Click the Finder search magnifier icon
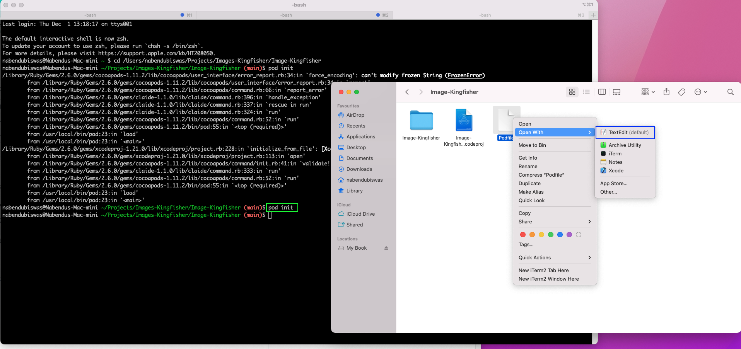The width and height of the screenshot is (741, 349). coord(730,92)
